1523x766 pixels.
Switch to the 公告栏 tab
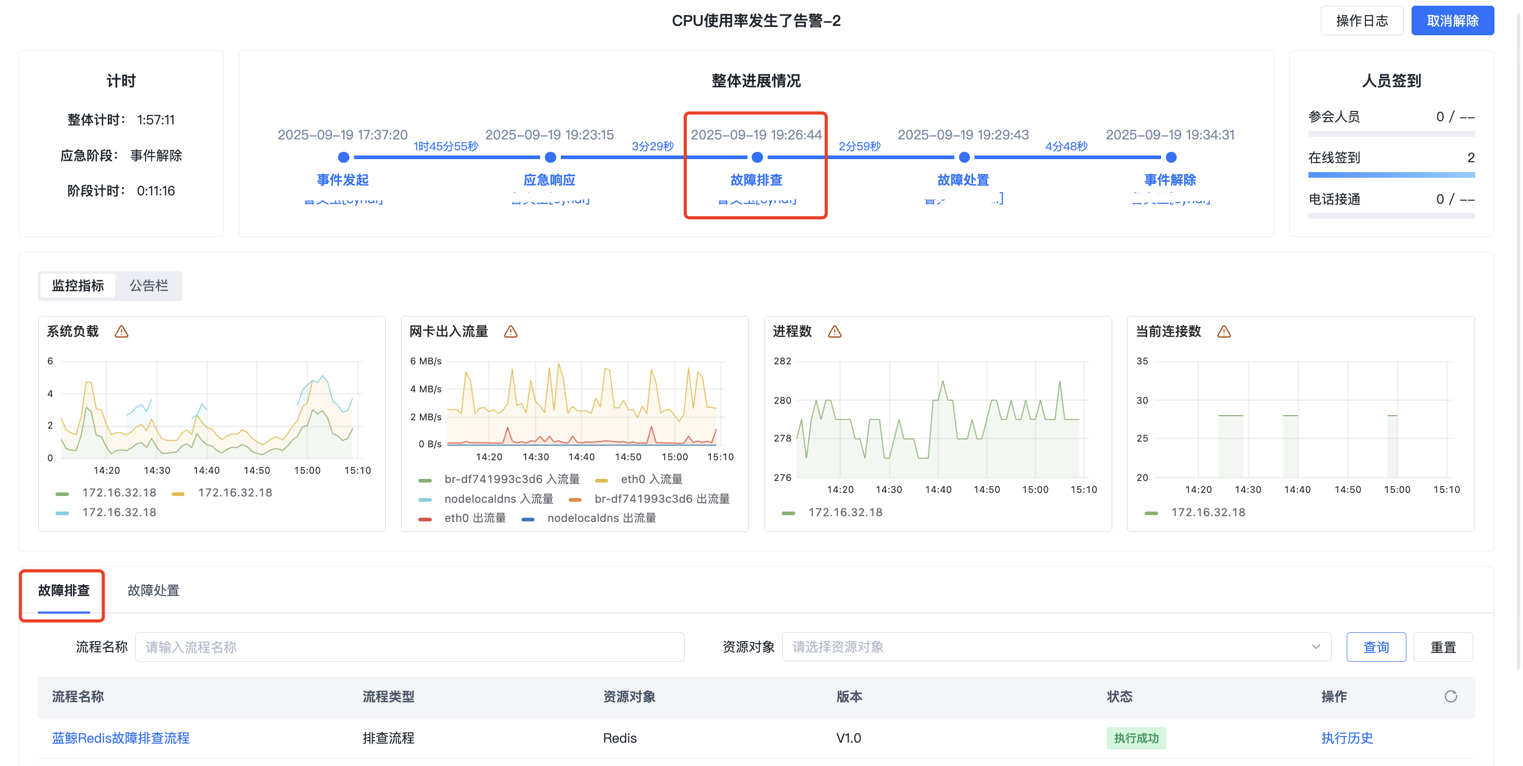point(148,286)
